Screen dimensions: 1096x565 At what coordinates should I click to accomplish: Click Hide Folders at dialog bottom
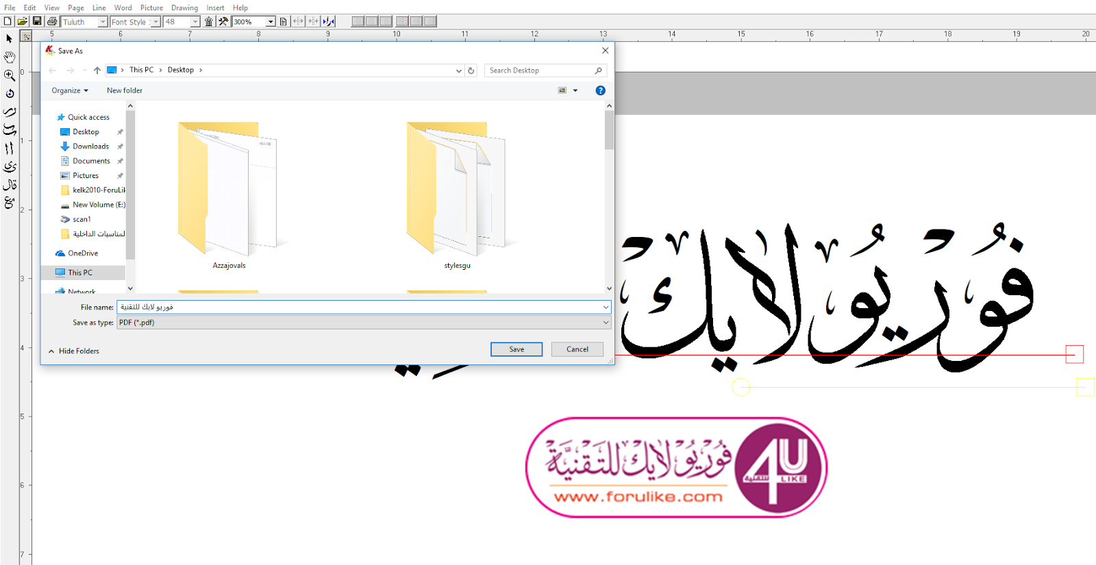click(x=74, y=351)
